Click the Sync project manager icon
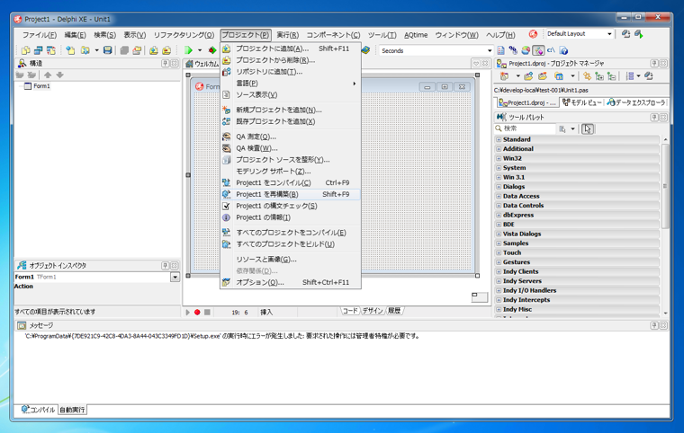The image size is (684, 433). pyautogui.click(x=587, y=76)
